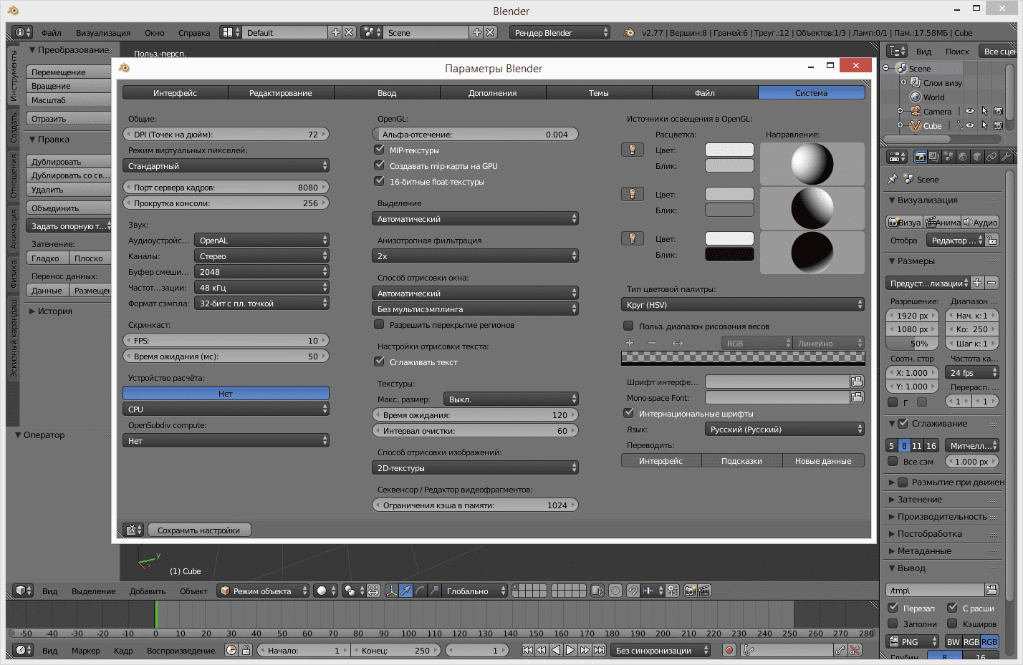Viewport: 1023px width, 665px height.
Task: Enable region overlap checkbox
Action: click(380, 324)
